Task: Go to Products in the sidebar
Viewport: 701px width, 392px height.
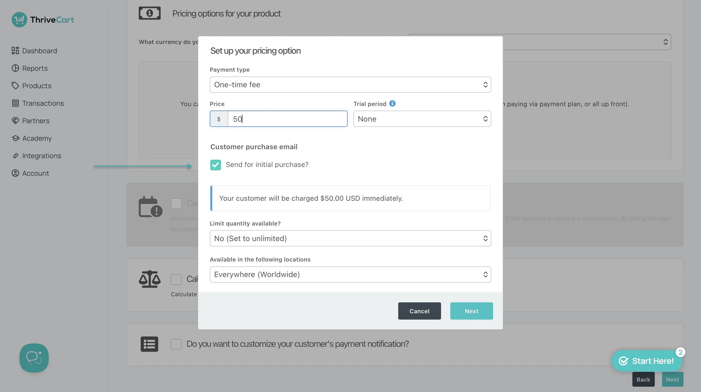Action: click(x=31, y=86)
